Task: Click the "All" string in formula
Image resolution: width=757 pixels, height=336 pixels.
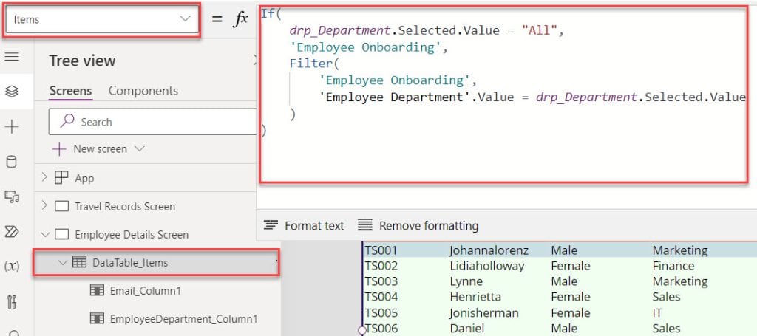Action: tap(539, 31)
